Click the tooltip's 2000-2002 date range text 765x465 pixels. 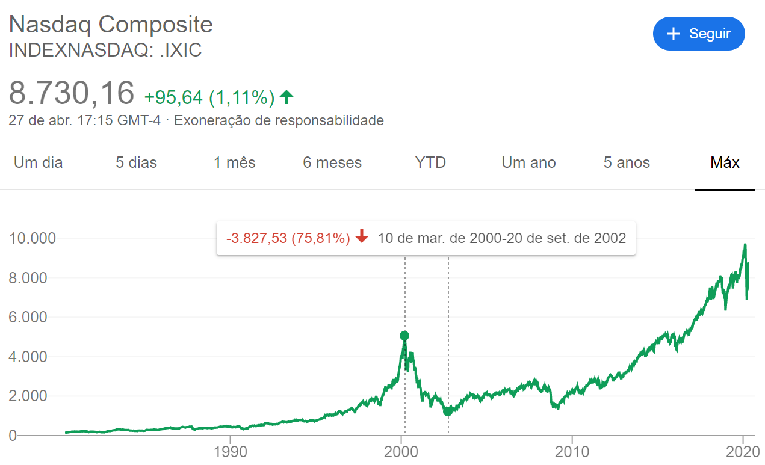[501, 238]
